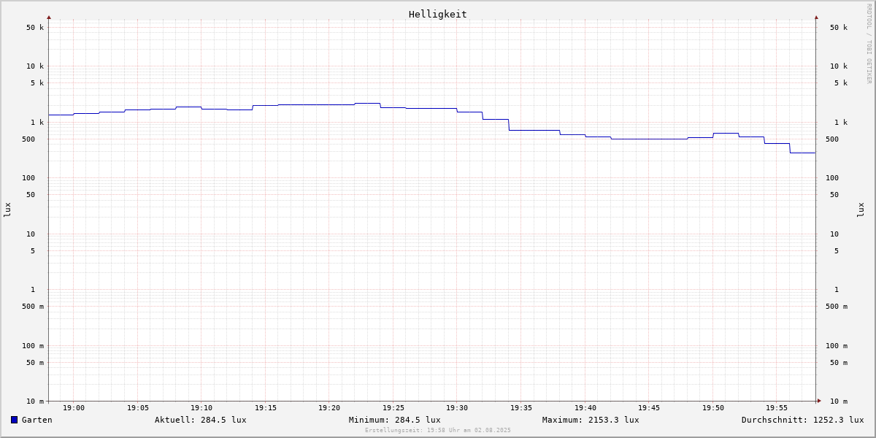
Task: Select the value Maximum: 2153.3 lux
Action: pyautogui.click(x=591, y=420)
